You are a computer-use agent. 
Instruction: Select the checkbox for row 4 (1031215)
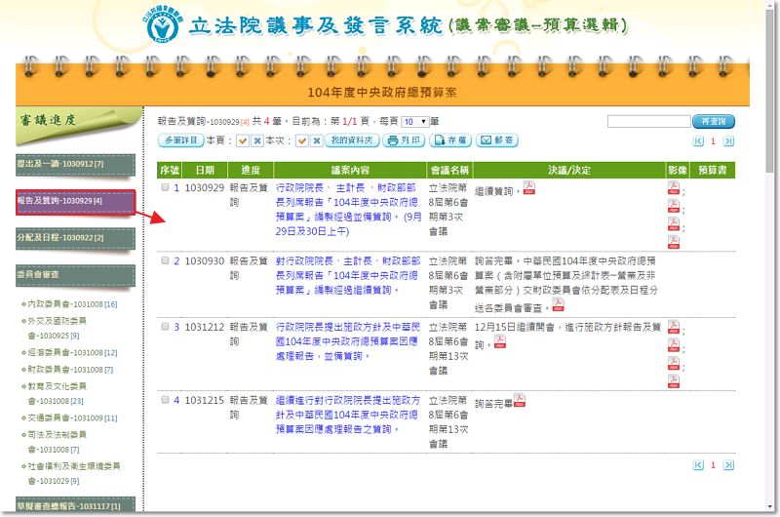(165, 400)
